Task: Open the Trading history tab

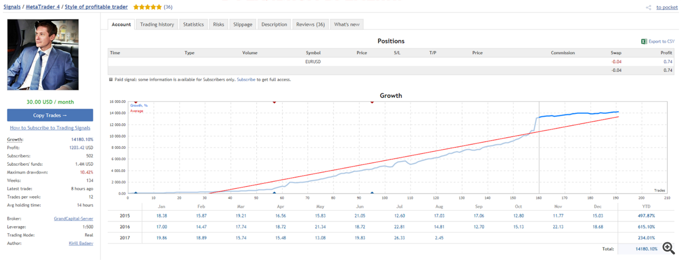Action: point(157,24)
